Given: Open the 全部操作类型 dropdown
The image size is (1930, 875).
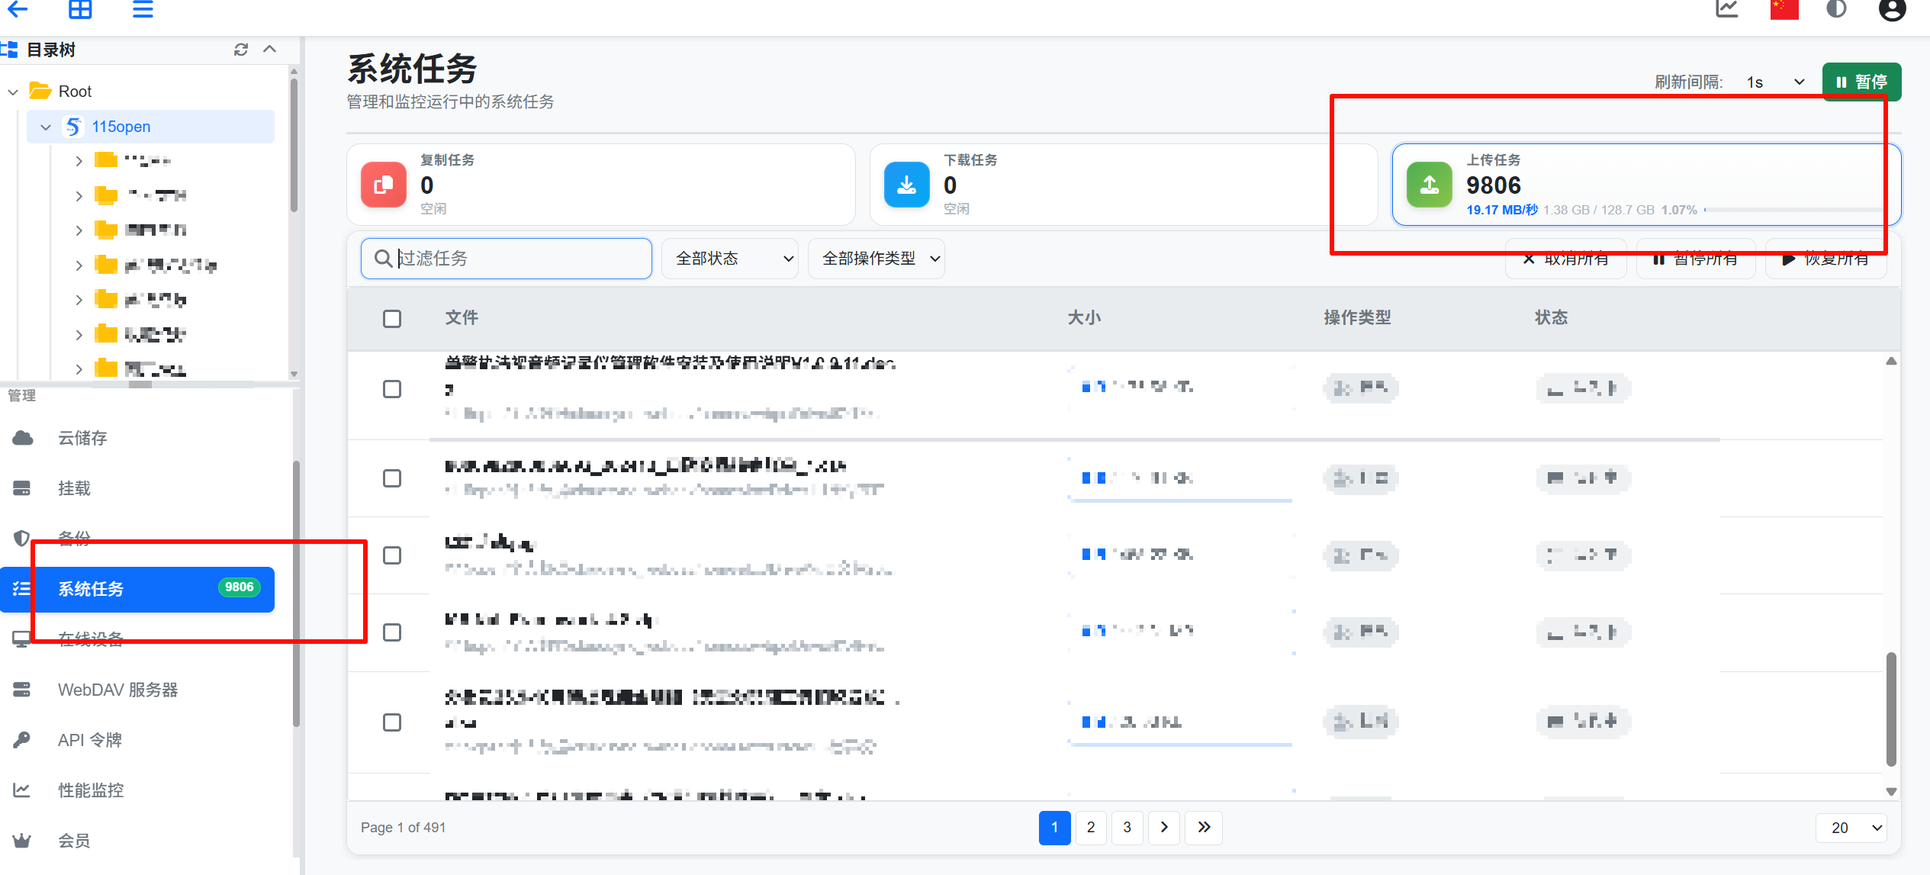Looking at the screenshot, I should coord(876,259).
